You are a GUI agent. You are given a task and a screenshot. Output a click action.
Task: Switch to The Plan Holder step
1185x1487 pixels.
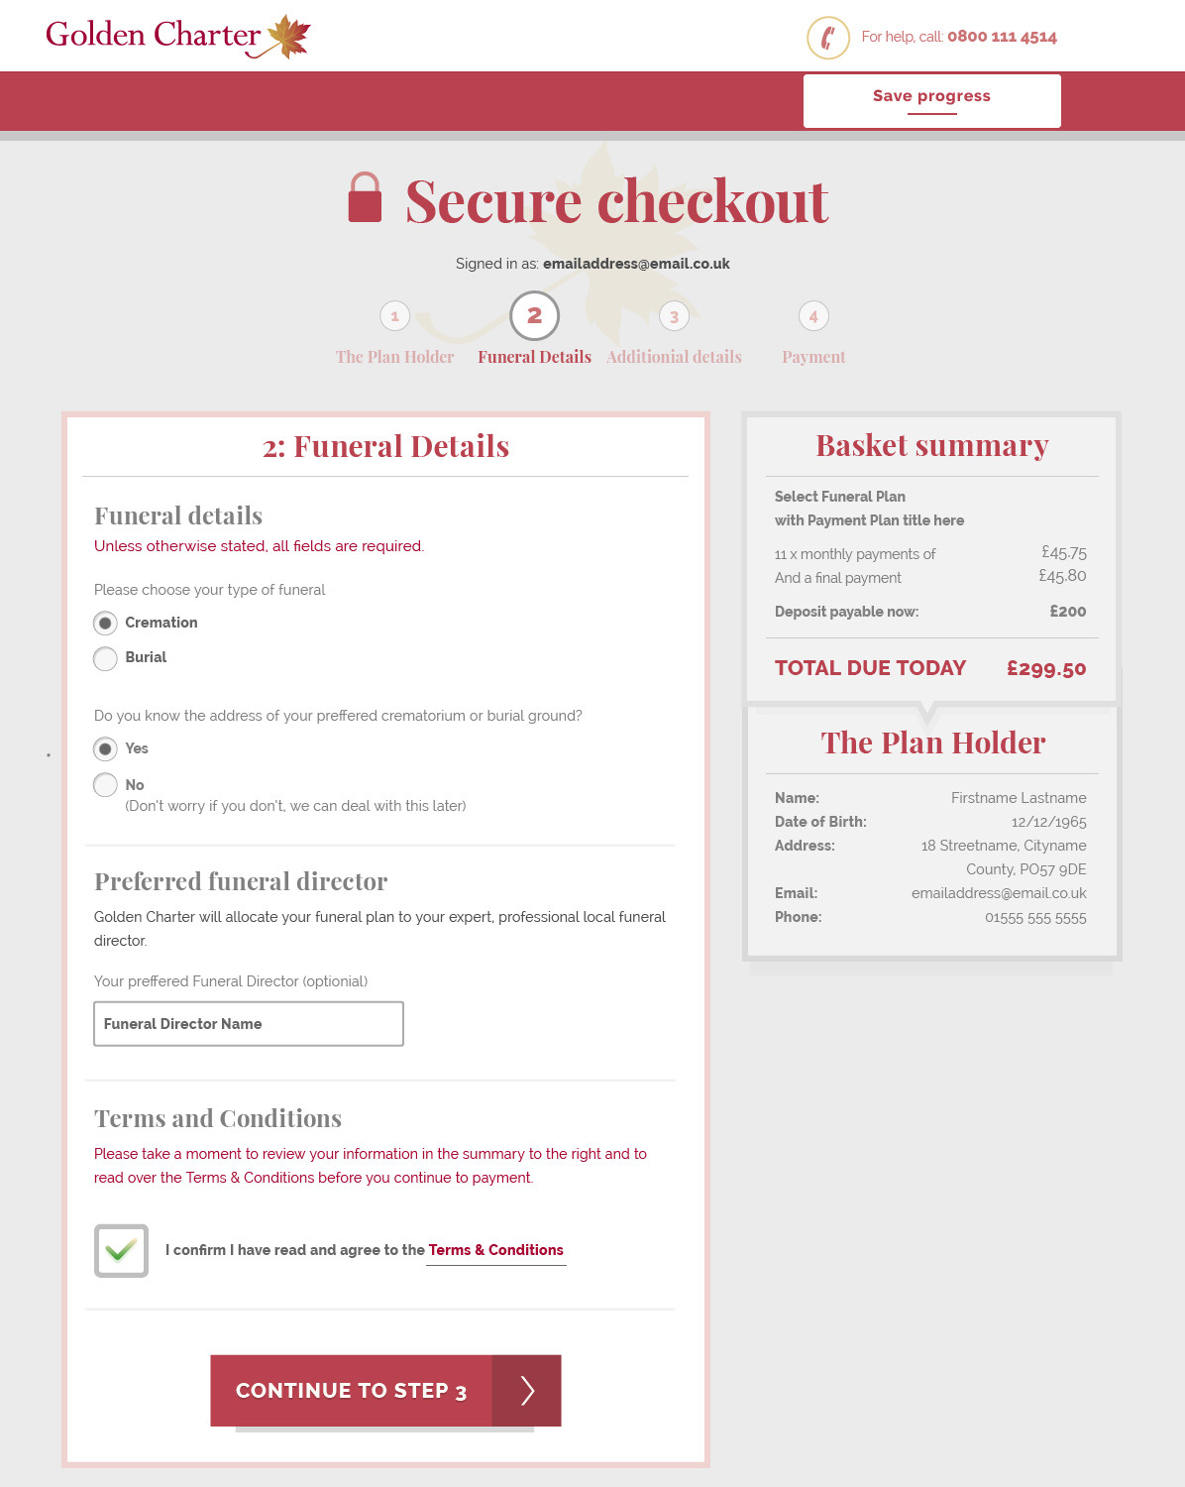[394, 356]
